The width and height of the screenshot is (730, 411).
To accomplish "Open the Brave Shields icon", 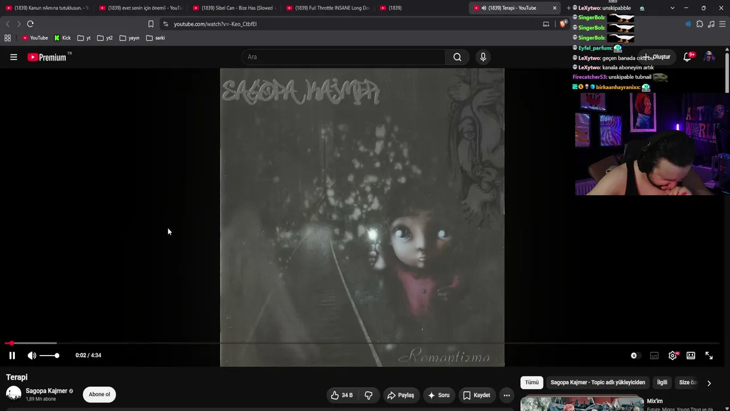I will click(563, 24).
